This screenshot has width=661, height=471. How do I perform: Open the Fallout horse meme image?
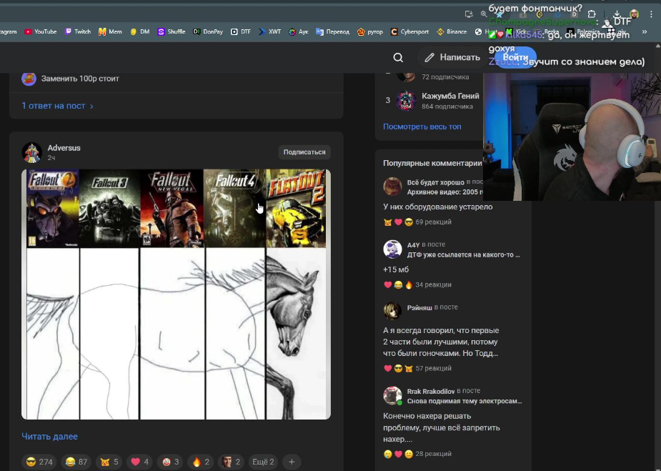[x=177, y=294]
